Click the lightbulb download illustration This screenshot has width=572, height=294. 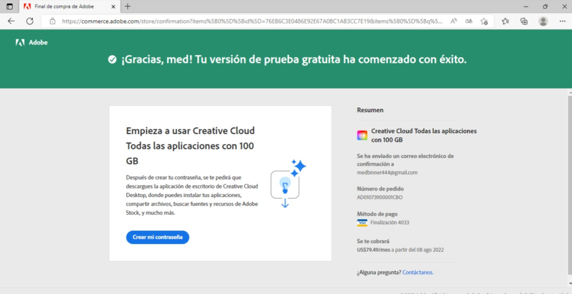pos(288,183)
